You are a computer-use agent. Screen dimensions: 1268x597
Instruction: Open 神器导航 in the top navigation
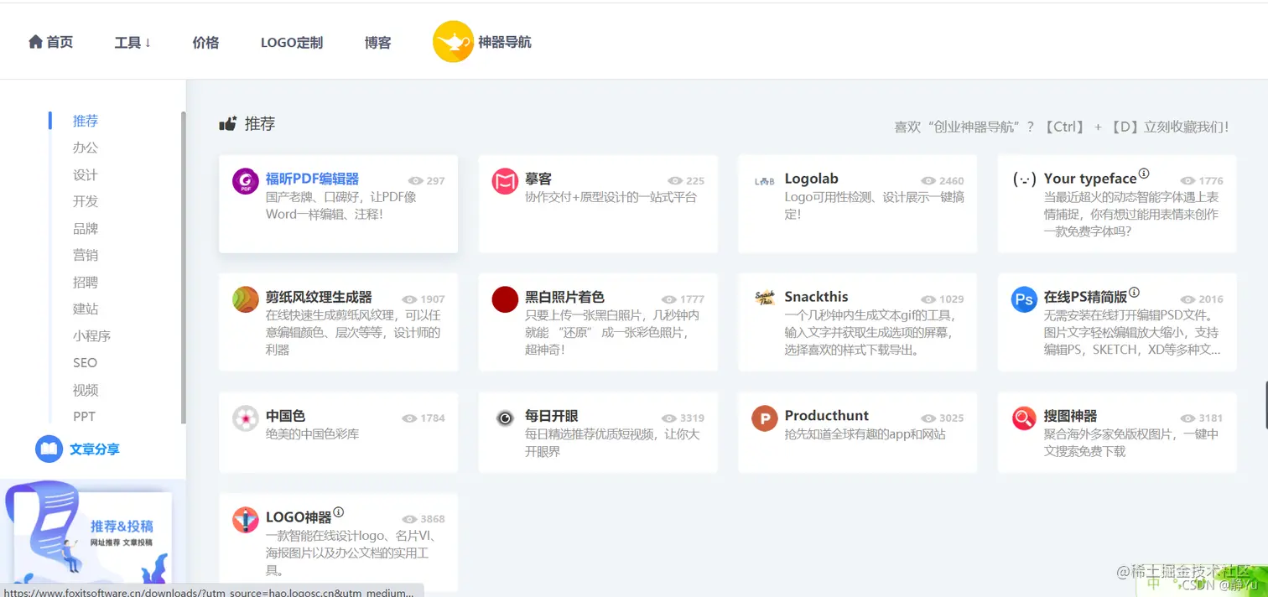[505, 42]
